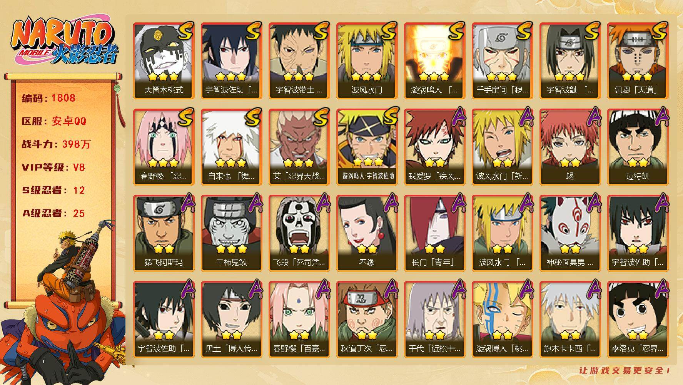Choose the 不缘 ninja card

[x=367, y=233]
